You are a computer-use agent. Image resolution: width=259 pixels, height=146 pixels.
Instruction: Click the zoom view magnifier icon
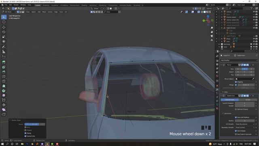(212, 28)
